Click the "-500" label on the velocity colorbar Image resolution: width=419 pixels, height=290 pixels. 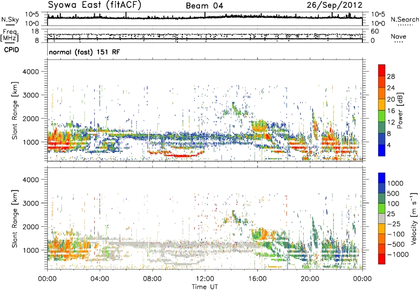[396, 244]
